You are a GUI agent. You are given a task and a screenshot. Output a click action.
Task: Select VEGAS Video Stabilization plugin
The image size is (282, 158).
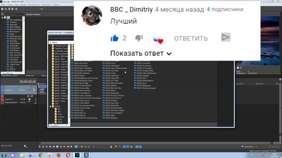tap(145, 73)
